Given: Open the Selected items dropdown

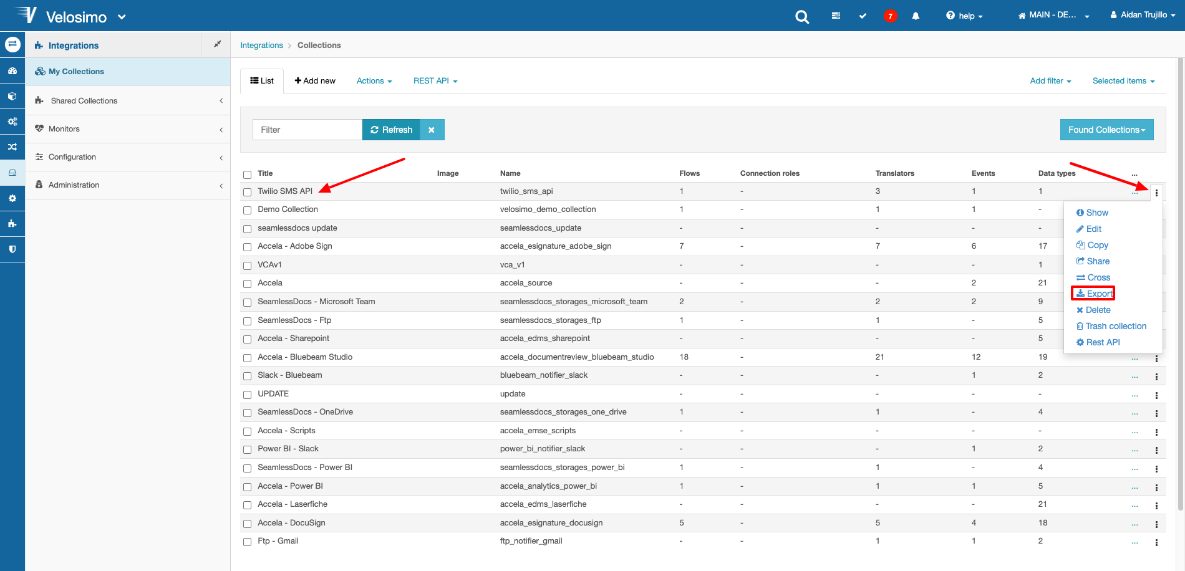Looking at the screenshot, I should (1123, 81).
